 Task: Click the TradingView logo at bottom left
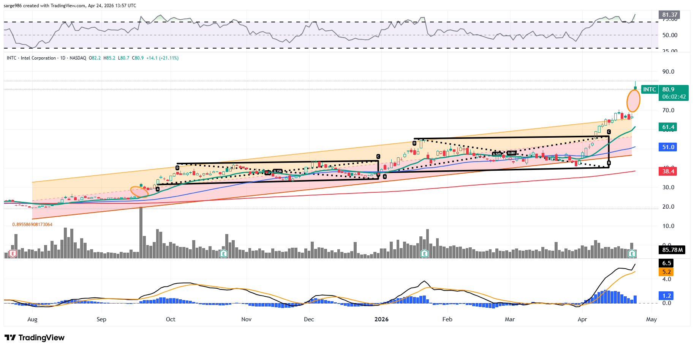click(35, 338)
